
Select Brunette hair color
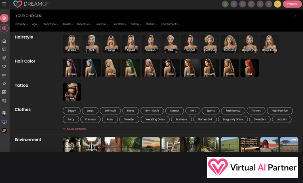210,68
